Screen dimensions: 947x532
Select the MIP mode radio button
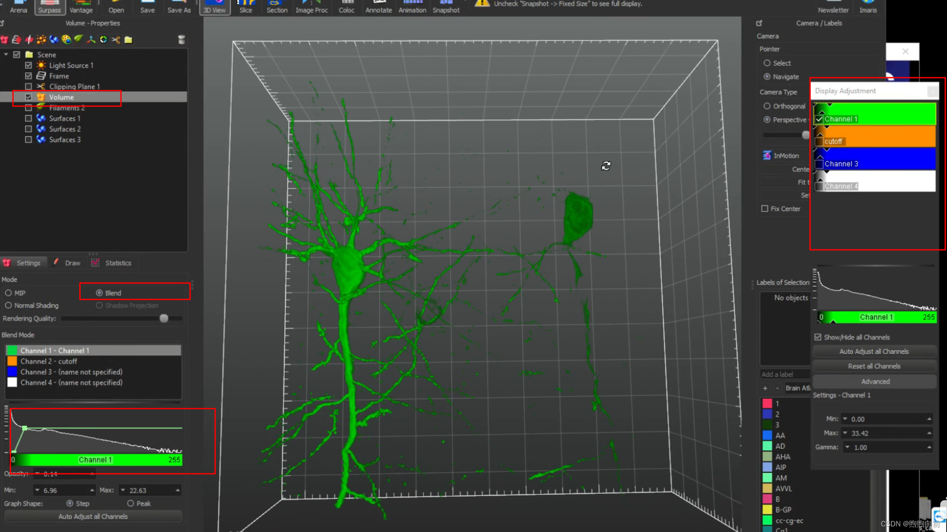[x=8, y=293]
